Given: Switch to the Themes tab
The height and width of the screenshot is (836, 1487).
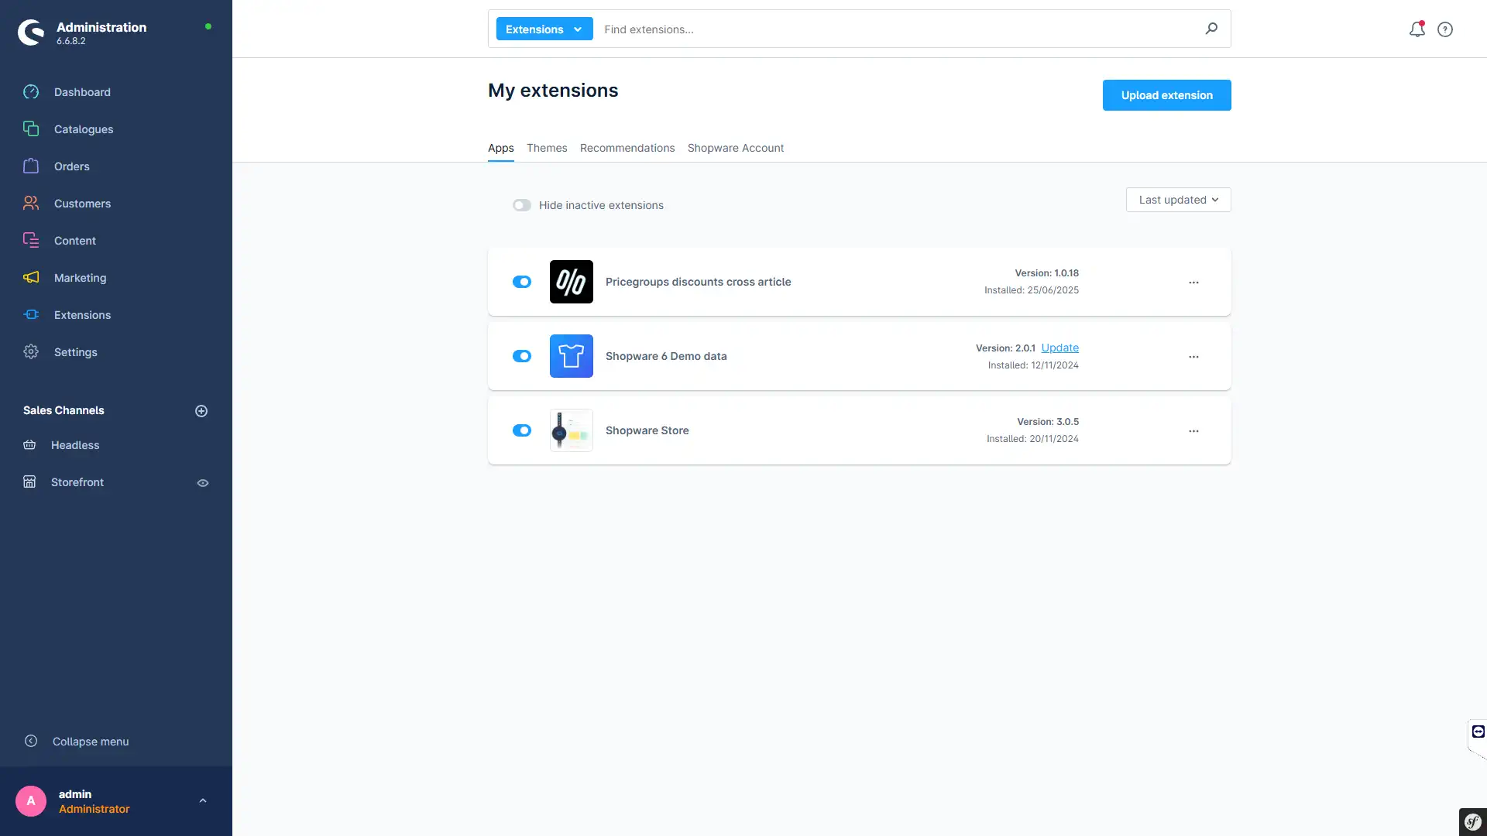Looking at the screenshot, I should (547, 148).
